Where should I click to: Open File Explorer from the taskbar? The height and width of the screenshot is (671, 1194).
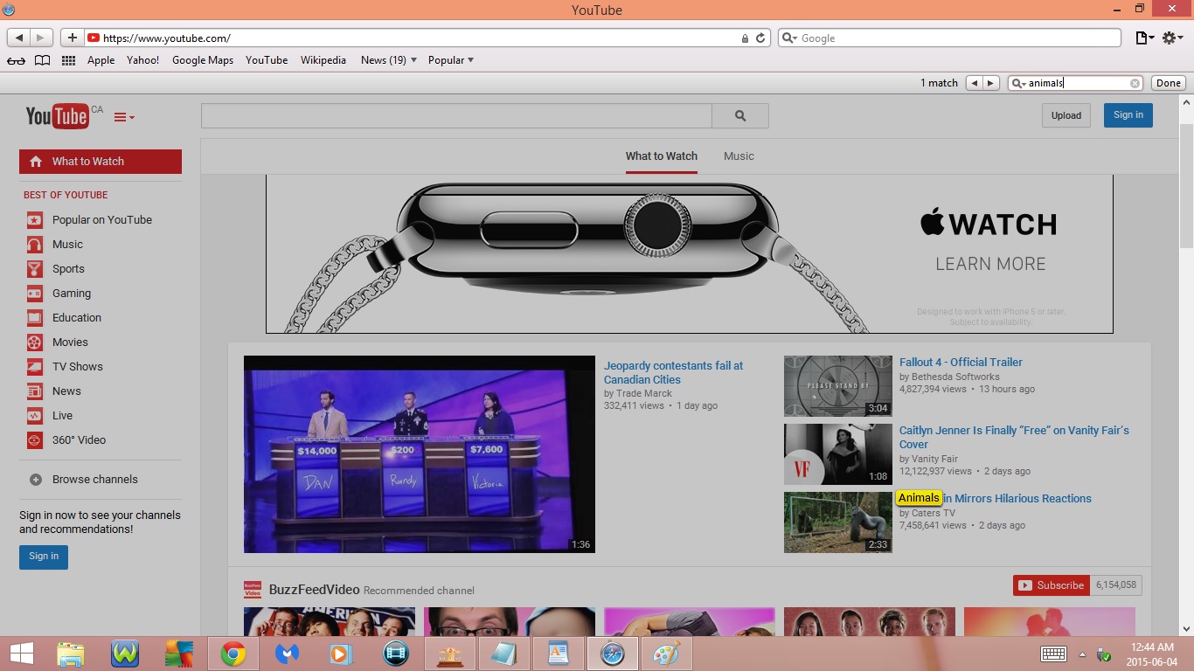71,654
